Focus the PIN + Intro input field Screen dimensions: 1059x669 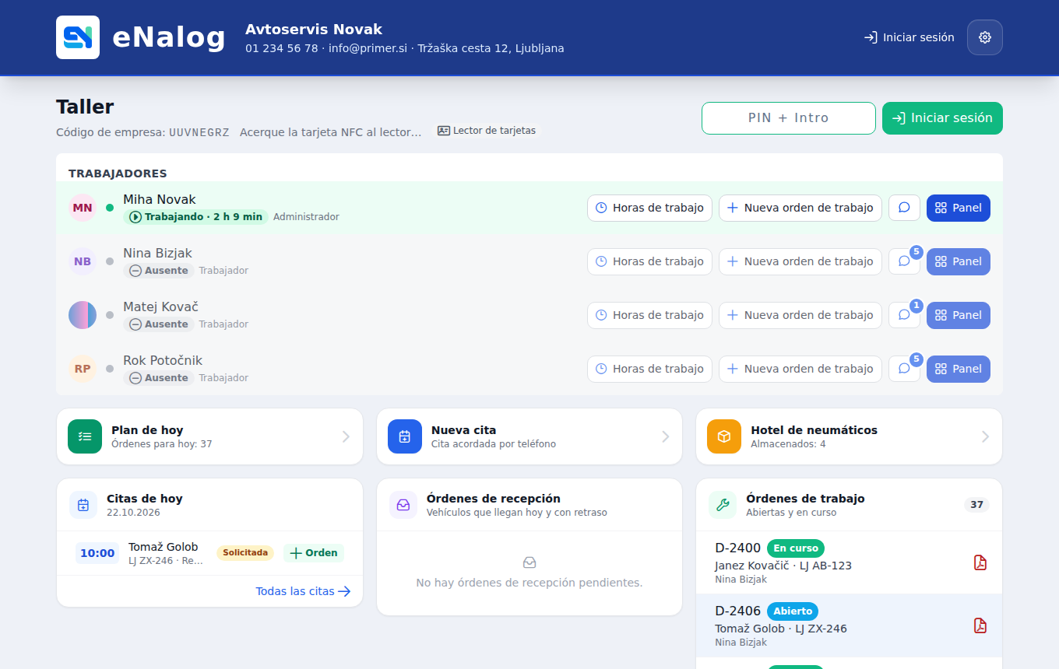coord(789,118)
